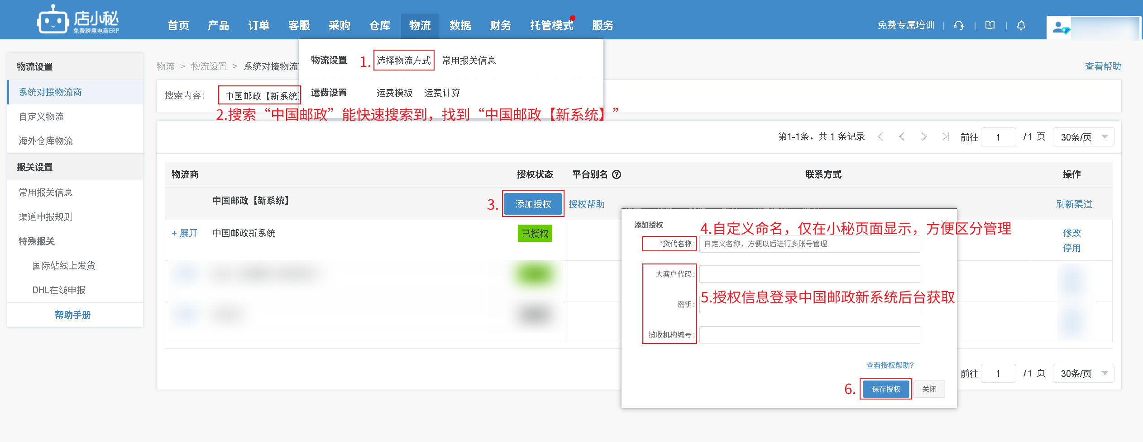Click the customer service headset icon
Screen dimensions: 1143x442
pos(958,25)
